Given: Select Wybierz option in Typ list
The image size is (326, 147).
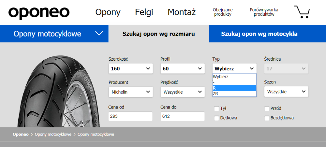Looking at the screenshot, I should pos(234,77).
